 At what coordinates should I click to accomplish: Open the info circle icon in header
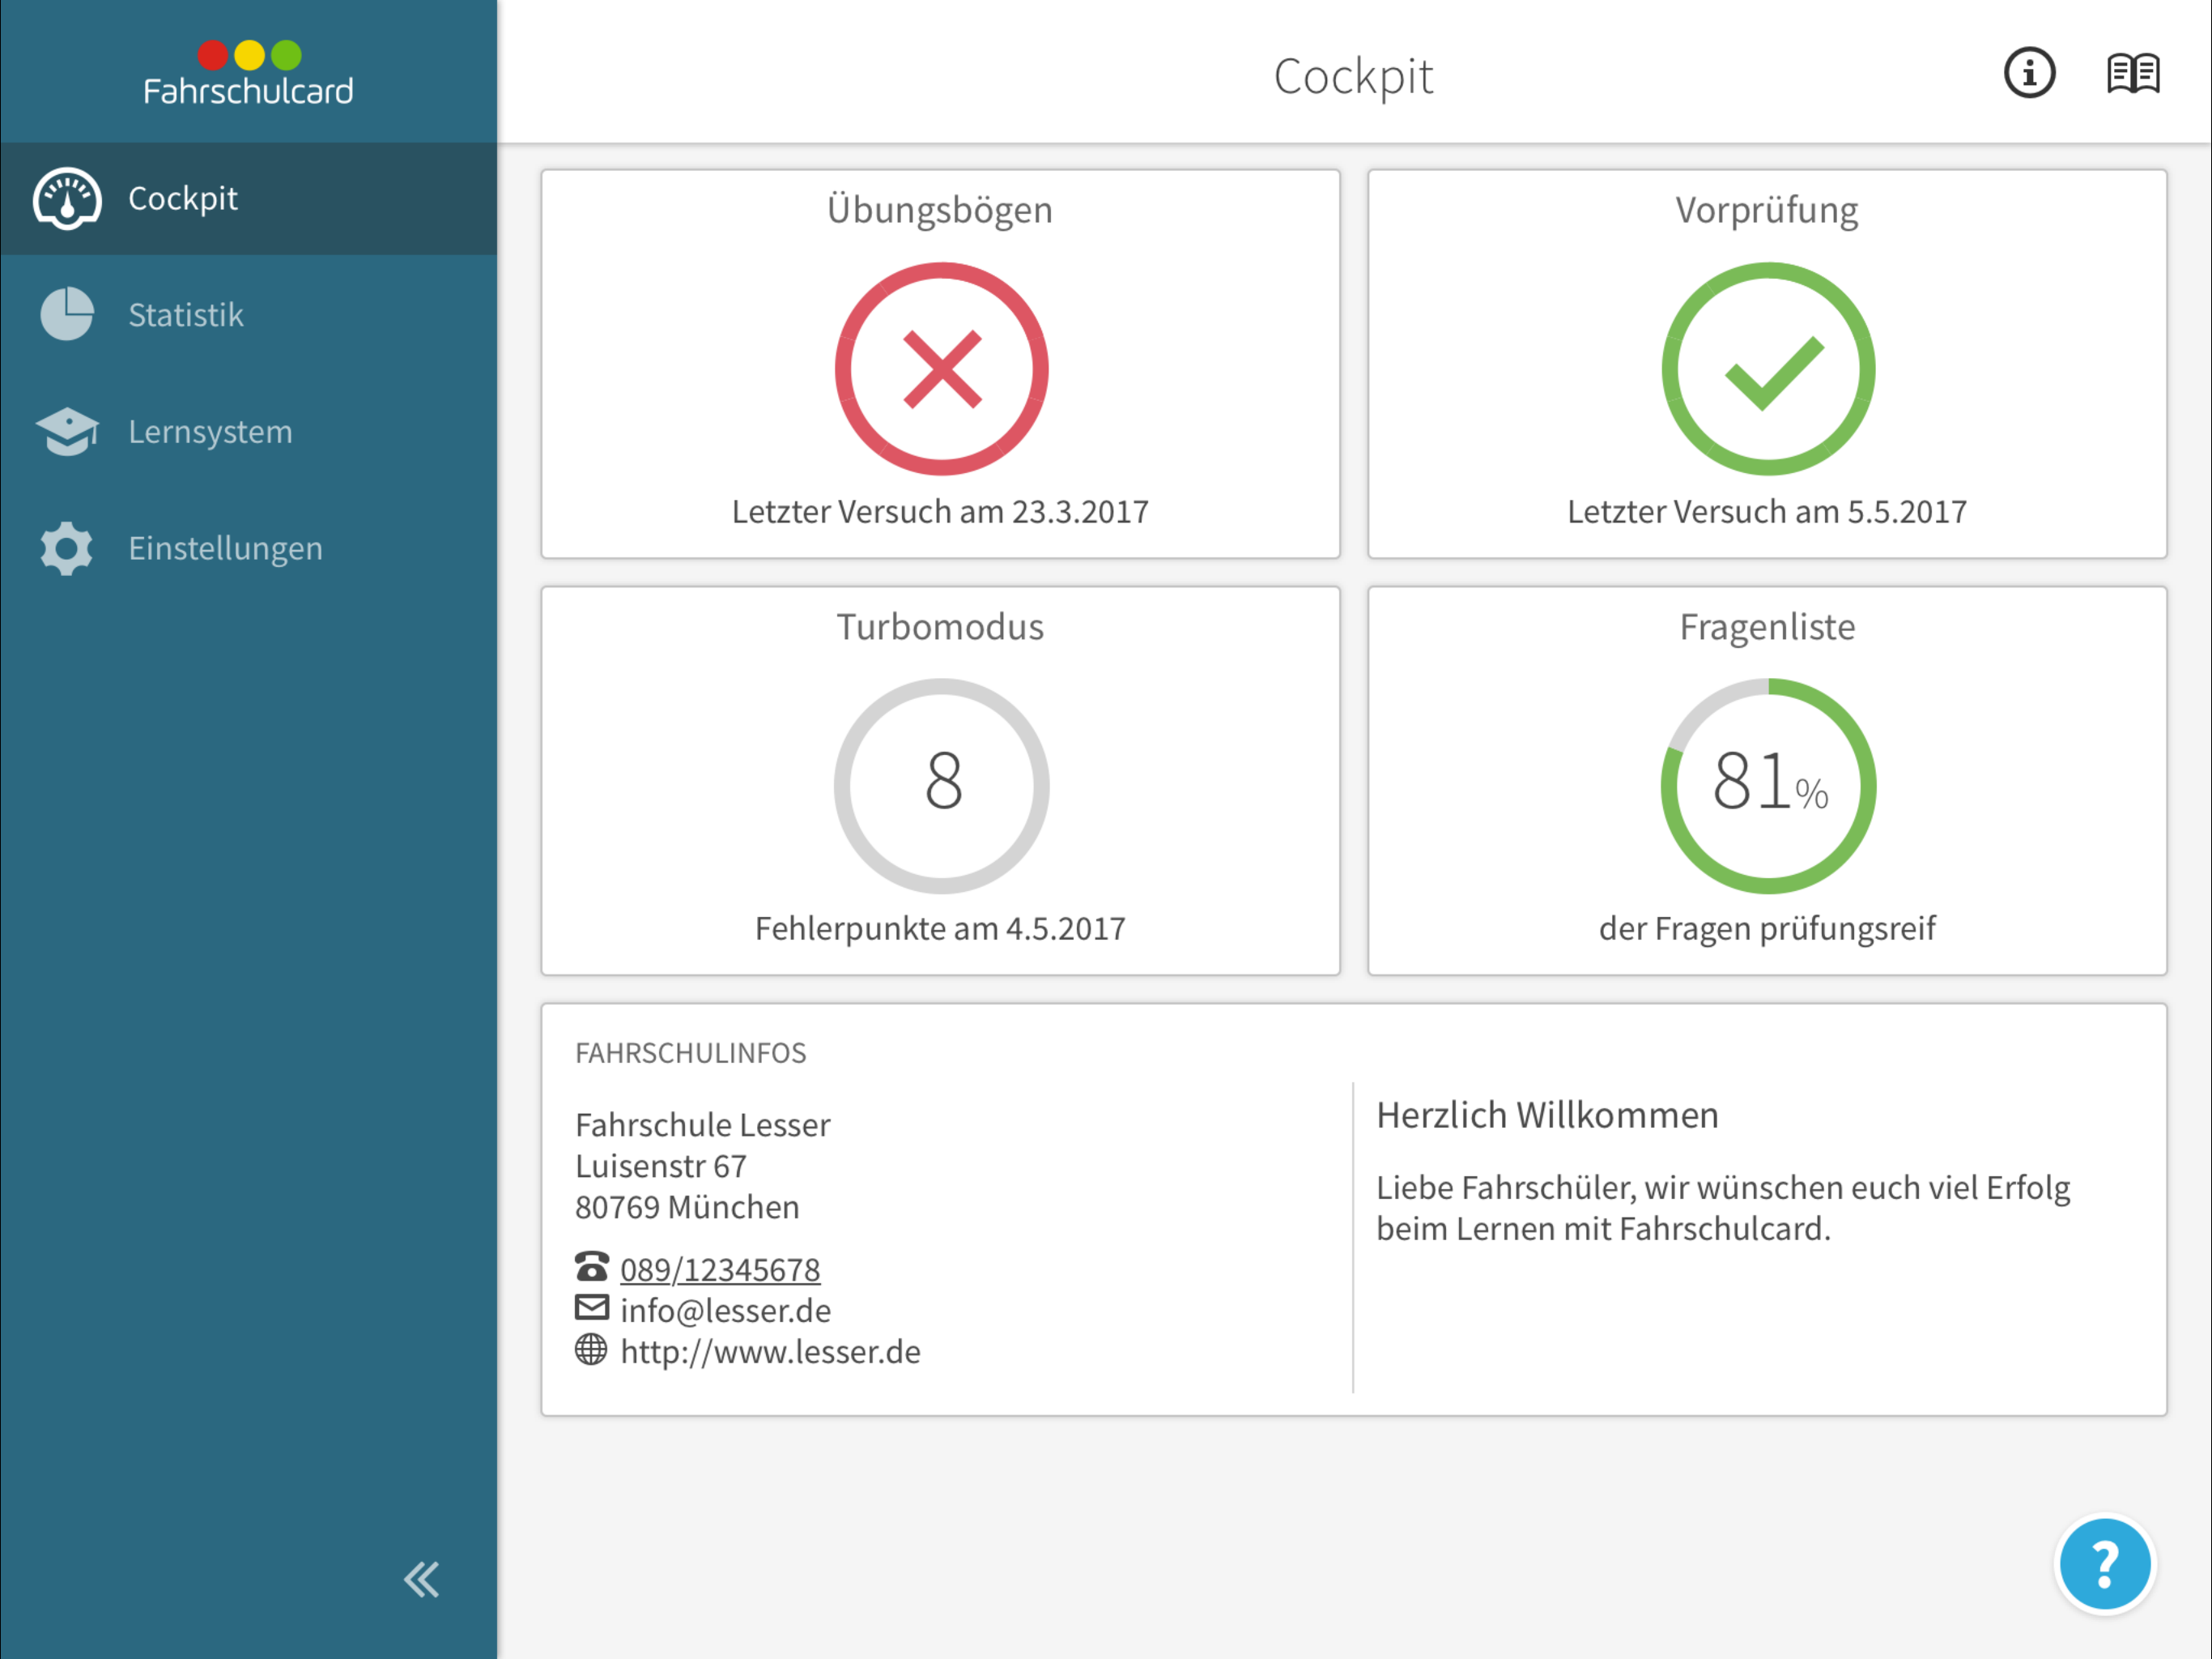[x=2029, y=73]
